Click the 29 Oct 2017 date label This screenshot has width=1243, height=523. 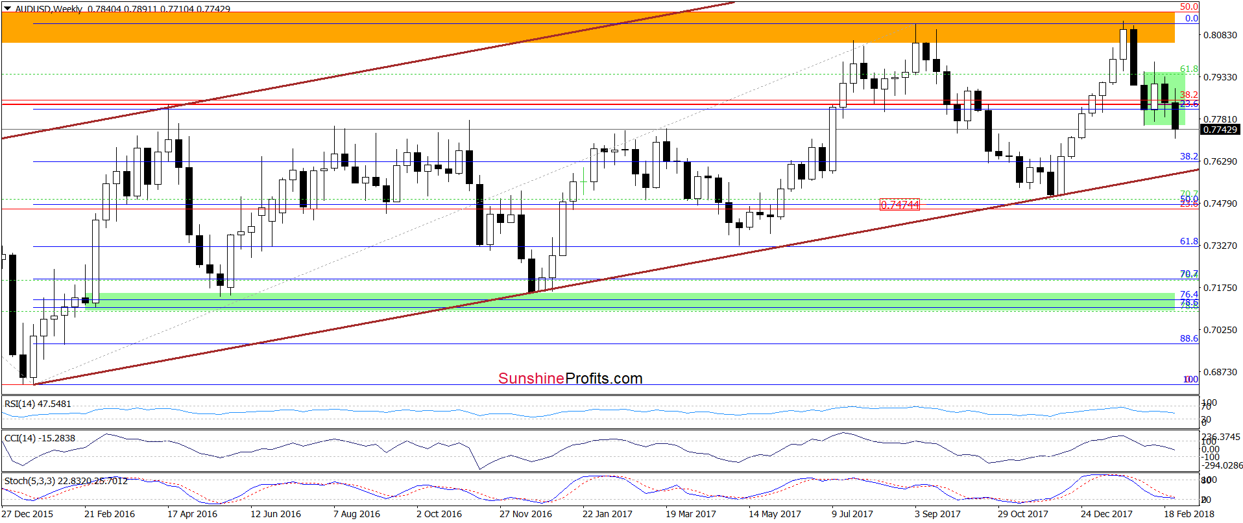point(1023,514)
